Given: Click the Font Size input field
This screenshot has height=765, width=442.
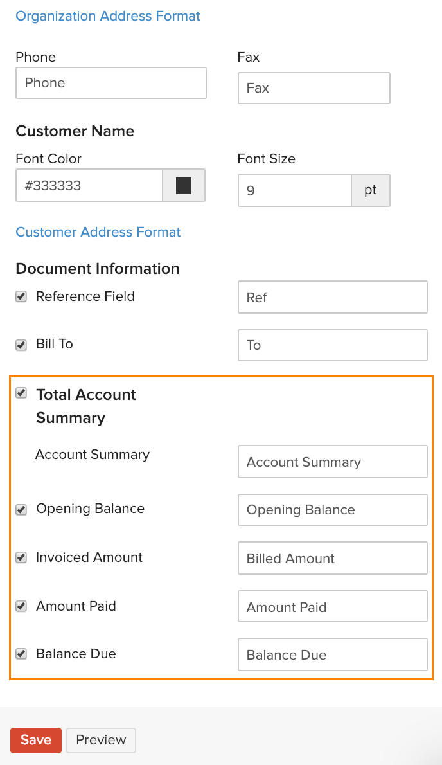Looking at the screenshot, I should pyautogui.click(x=295, y=191).
